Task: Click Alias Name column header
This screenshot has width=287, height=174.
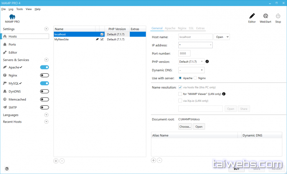Action: [x=194, y=135]
